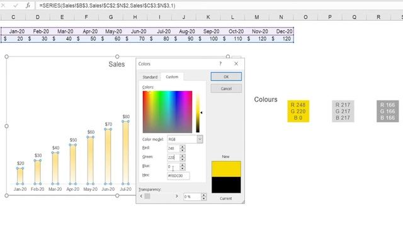Select the Apr-20 chart bar
403x226 pixels.
coord(73,164)
